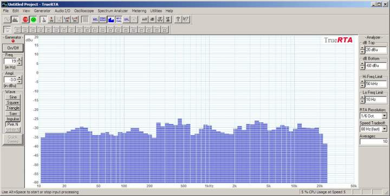Select the R IN input source icon
This screenshot has width=390, height=196.
tap(51, 19)
